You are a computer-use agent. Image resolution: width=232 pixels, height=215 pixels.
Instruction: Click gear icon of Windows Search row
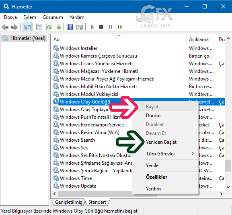(56, 140)
